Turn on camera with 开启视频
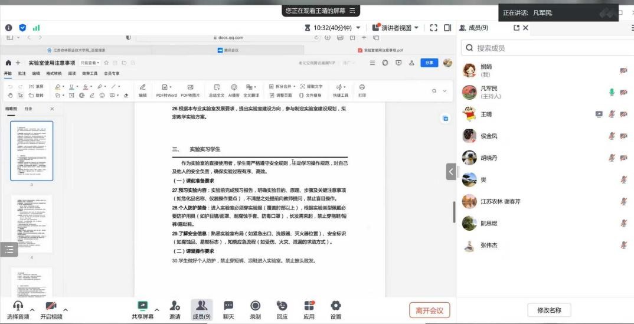 coord(51,306)
